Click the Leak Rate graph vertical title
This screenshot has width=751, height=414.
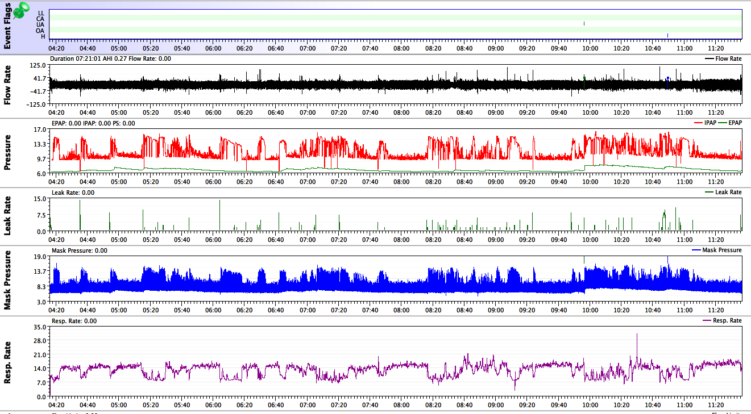click(x=7, y=217)
